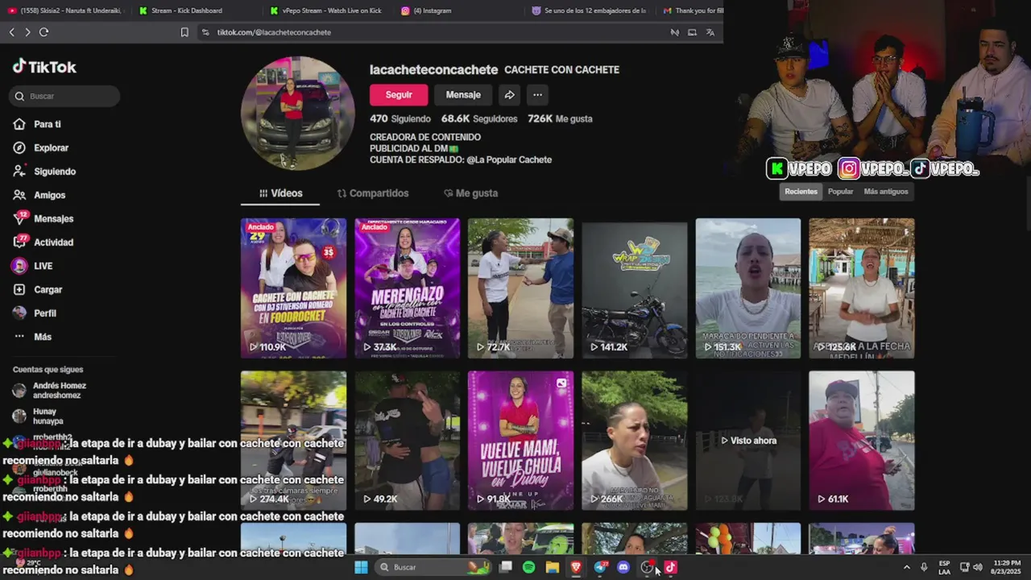Go back in the browser
The image size is (1031, 580).
click(x=11, y=32)
